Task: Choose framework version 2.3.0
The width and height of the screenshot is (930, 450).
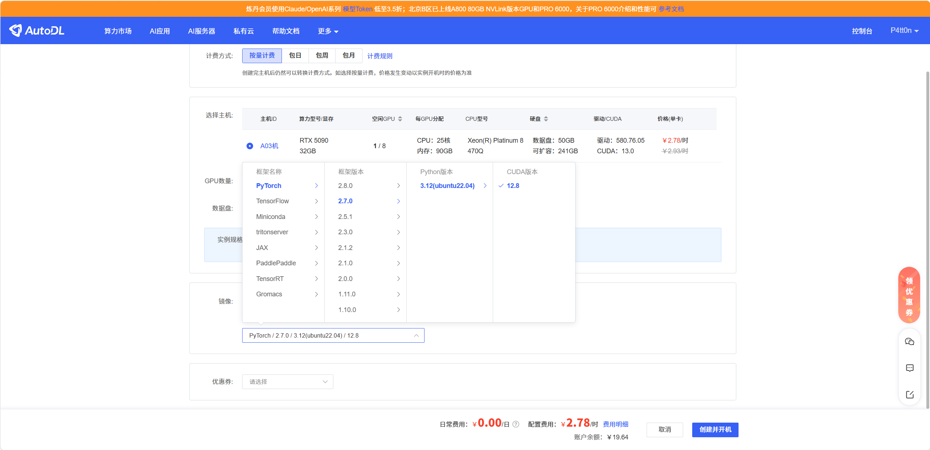Action: 365,232
